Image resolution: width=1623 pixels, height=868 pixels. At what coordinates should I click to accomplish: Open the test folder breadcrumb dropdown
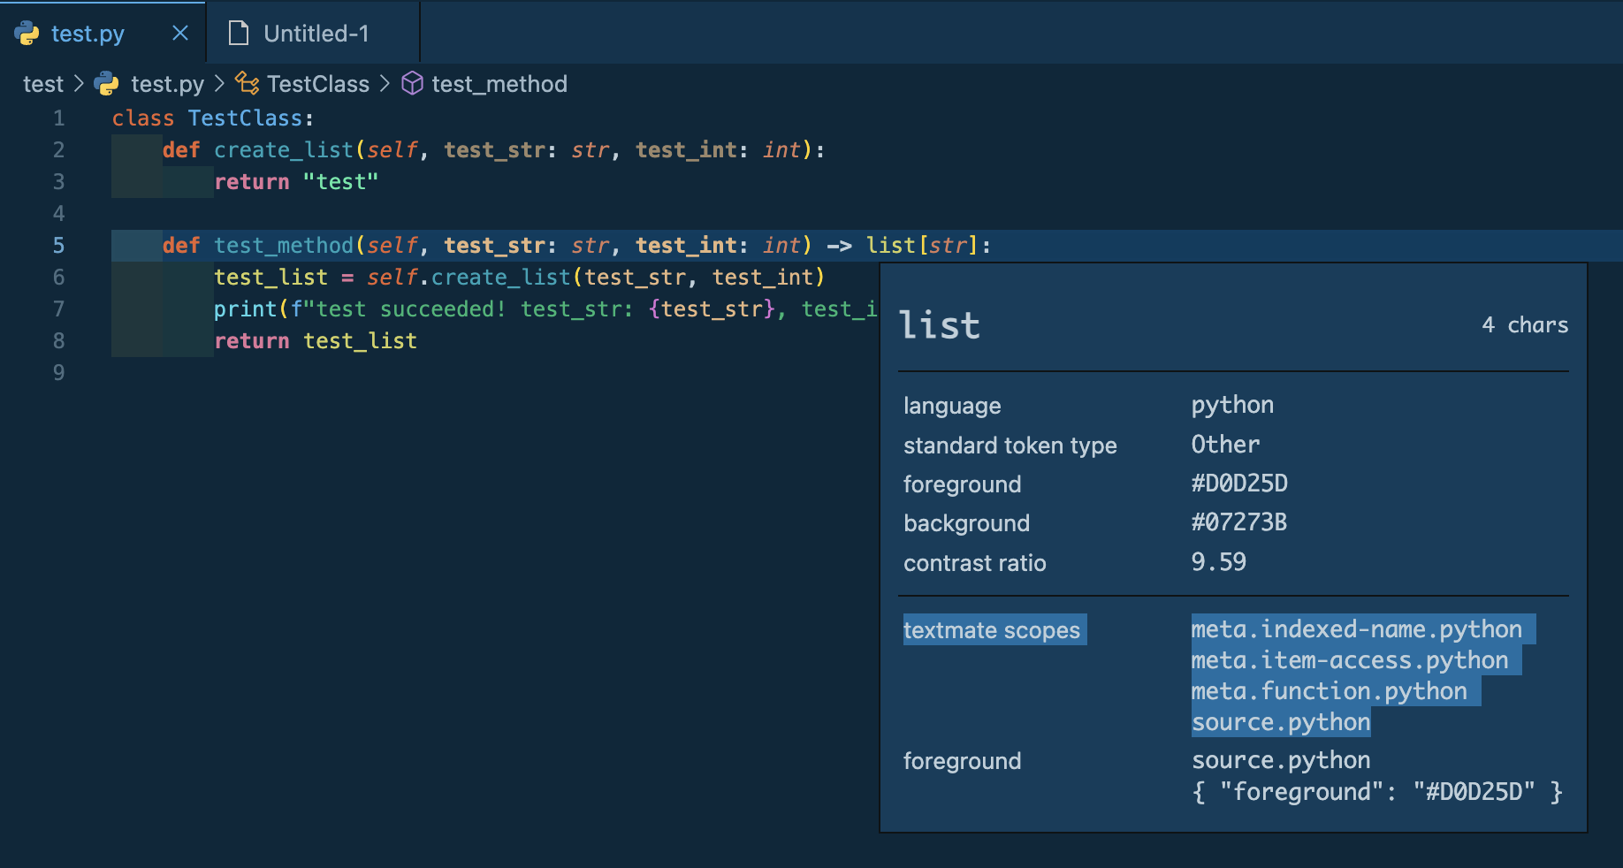click(42, 83)
